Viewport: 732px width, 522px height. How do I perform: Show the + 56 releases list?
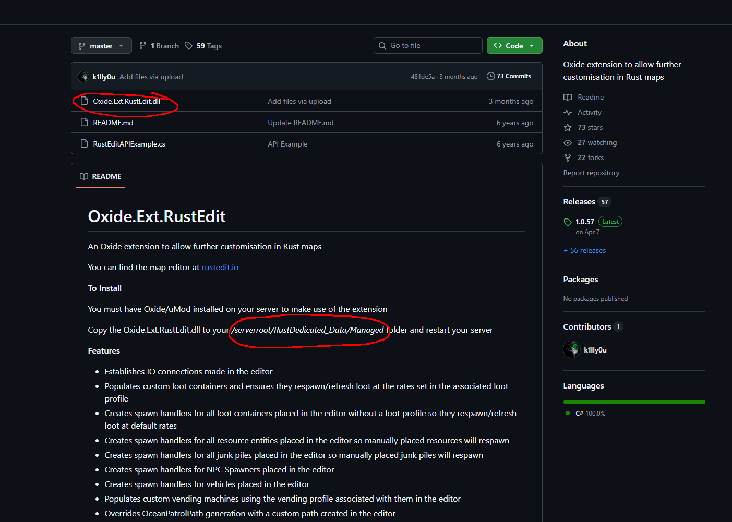pyautogui.click(x=584, y=250)
